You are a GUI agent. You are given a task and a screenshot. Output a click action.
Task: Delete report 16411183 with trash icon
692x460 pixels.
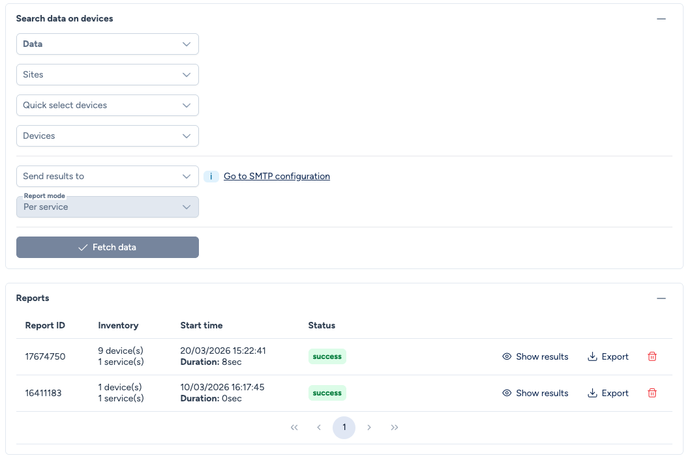(x=652, y=393)
